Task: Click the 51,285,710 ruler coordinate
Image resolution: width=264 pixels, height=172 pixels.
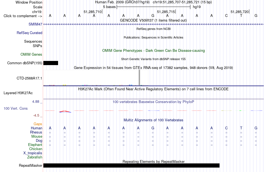Action: pos(93,12)
